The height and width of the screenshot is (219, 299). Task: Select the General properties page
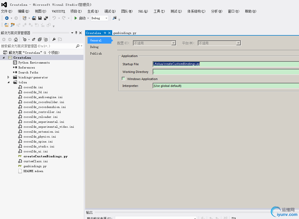pos(99,40)
